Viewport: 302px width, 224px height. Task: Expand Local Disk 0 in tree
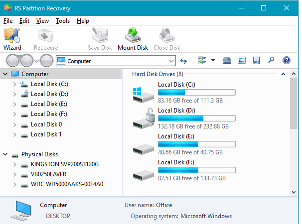pos(14,125)
